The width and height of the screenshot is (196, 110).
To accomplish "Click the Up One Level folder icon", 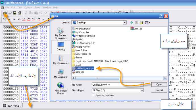I will click(137, 22).
